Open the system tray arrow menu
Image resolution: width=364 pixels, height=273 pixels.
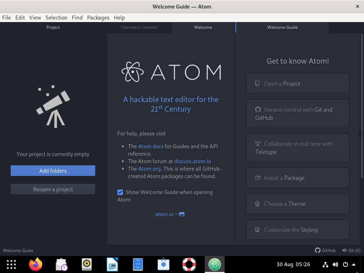354,264
